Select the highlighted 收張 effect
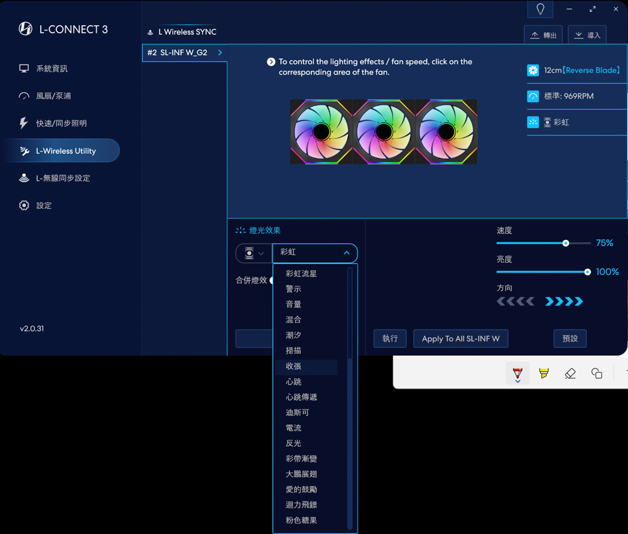The width and height of the screenshot is (628, 534). click(x=306, y=366)
